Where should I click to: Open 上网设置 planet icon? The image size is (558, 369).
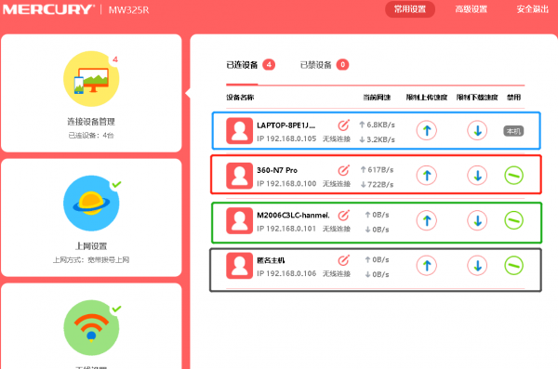[91, 204]
